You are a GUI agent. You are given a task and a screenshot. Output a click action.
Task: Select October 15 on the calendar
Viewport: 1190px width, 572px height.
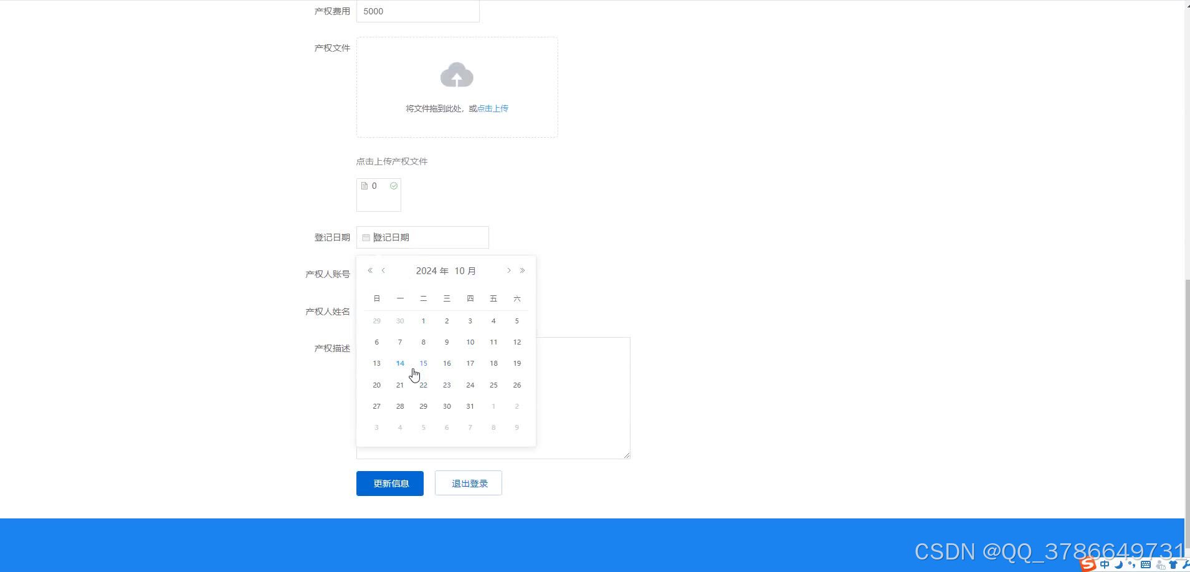(x=423, y=363)
